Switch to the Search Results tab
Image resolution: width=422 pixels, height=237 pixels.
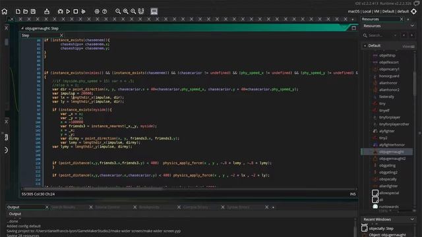pos(63,207)
